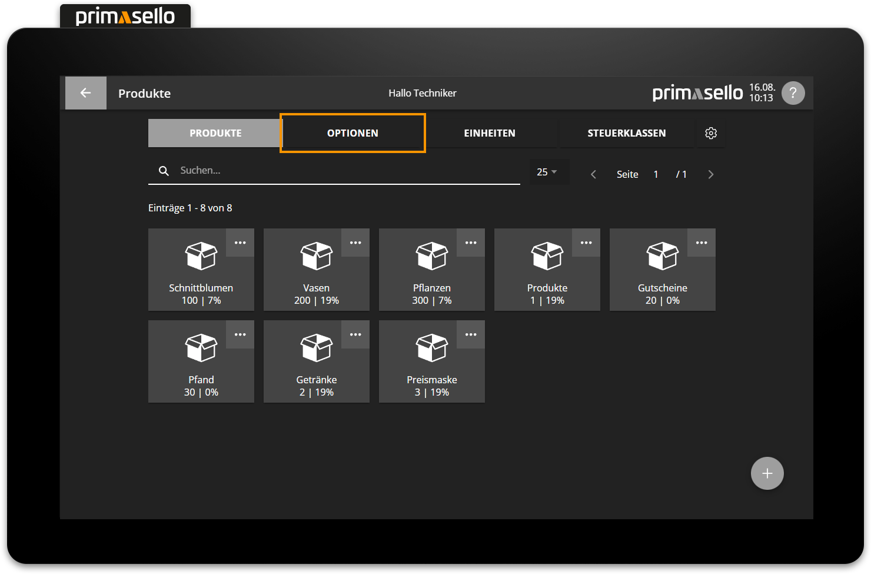Click the Gutscheine product group box icon
This screenshot has height=574, width=871.
coord(662,256)
